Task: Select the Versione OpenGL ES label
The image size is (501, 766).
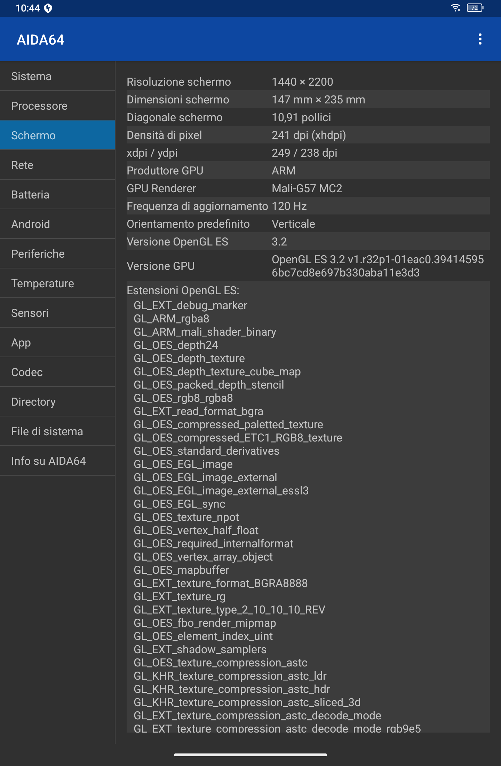Action: [177, 242]
